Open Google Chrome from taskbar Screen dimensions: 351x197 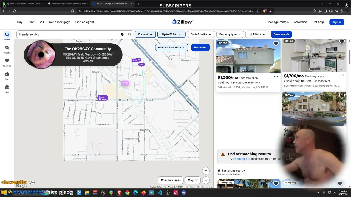click(x=127, y=193)
